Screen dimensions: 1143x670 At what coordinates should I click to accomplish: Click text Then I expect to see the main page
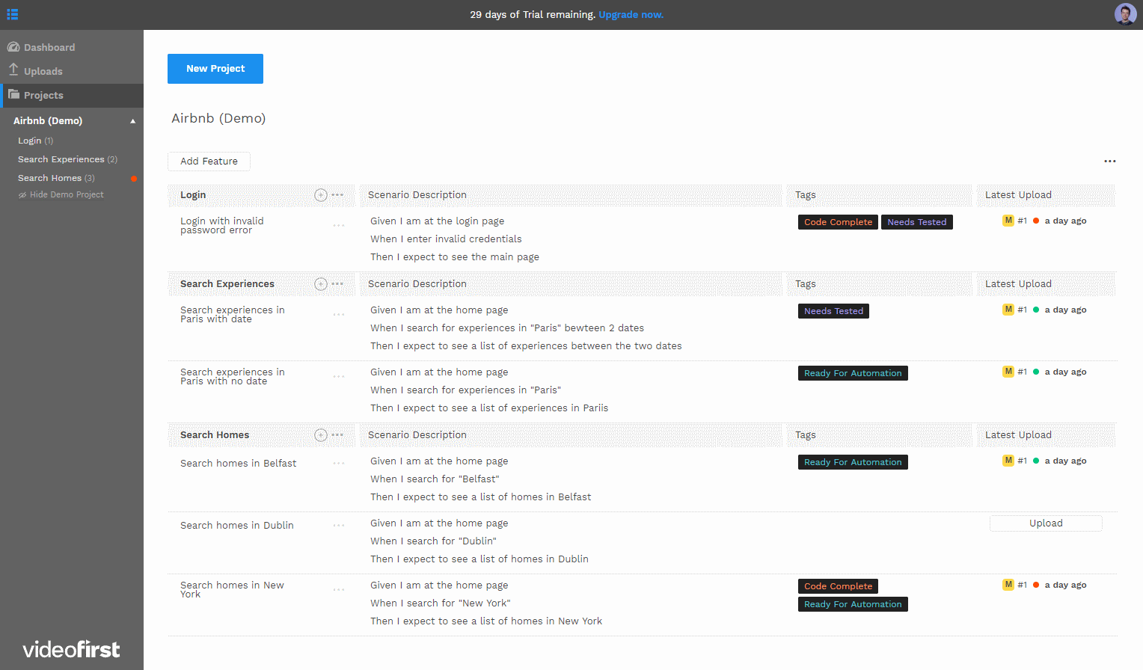[x=455, y=257]
